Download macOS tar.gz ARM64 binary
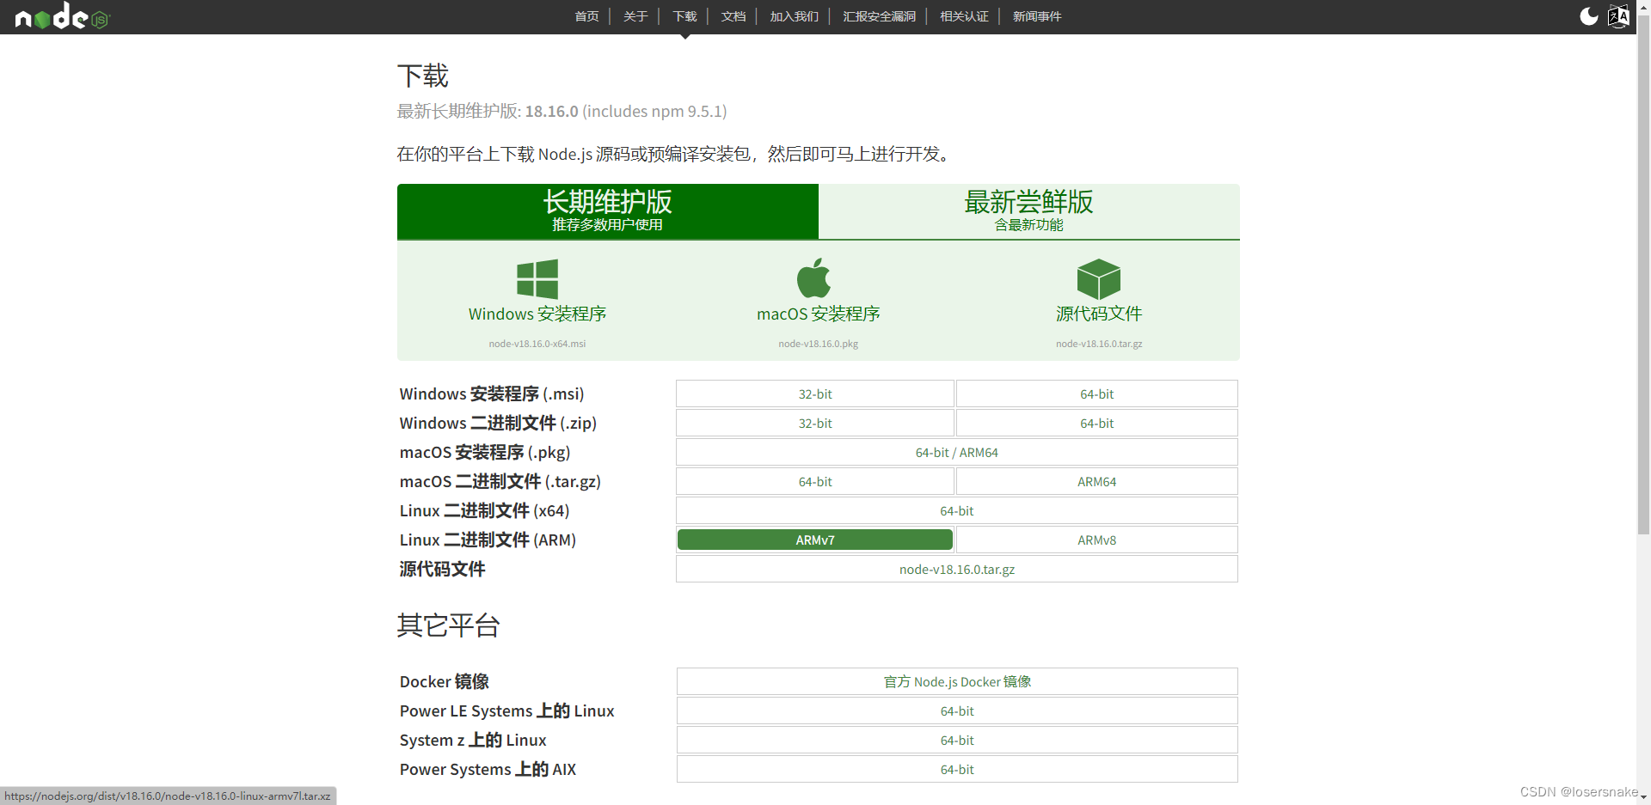Image resolution: width=1651 pixels, height=805 pixels. (x=1097, y=481)
